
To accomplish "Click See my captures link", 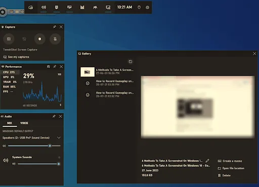I will point(19,57).
